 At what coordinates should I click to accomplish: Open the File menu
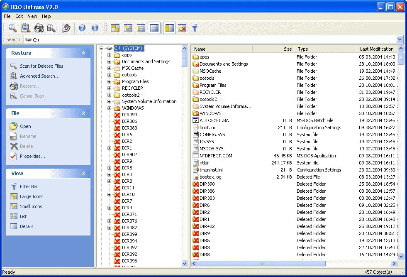pyautogui.click(x=7, y=16)
